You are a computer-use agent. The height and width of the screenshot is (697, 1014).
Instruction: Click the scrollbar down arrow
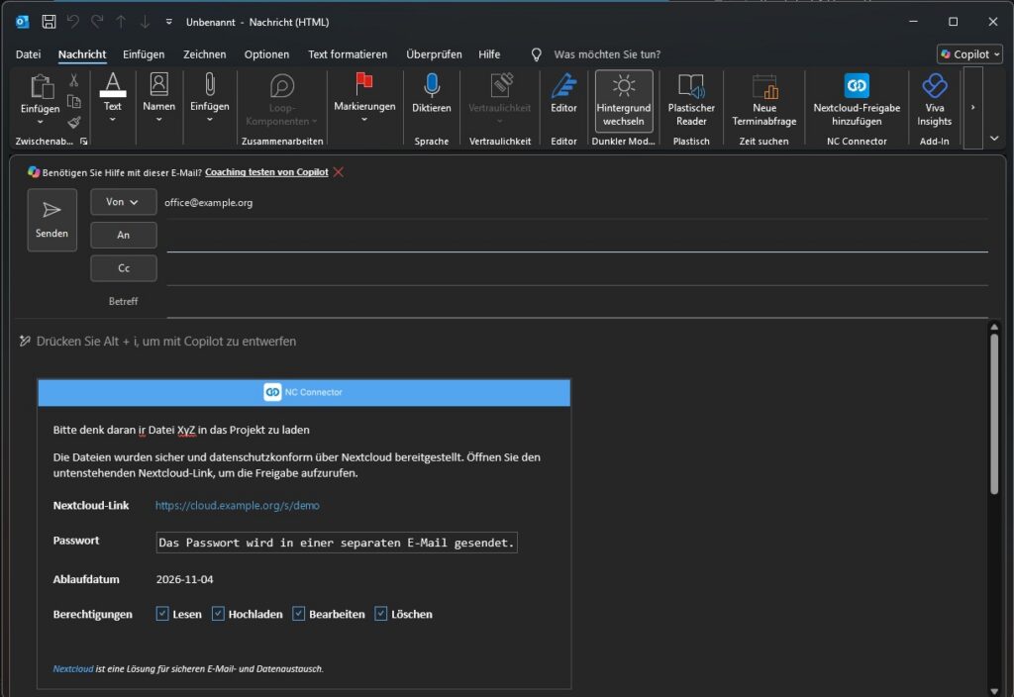tap(994, 691)
